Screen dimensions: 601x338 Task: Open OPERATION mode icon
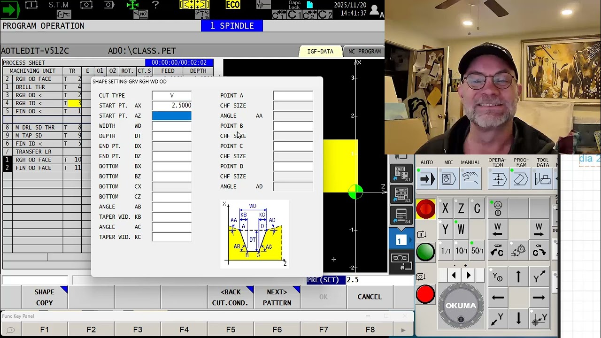(498, 179)
